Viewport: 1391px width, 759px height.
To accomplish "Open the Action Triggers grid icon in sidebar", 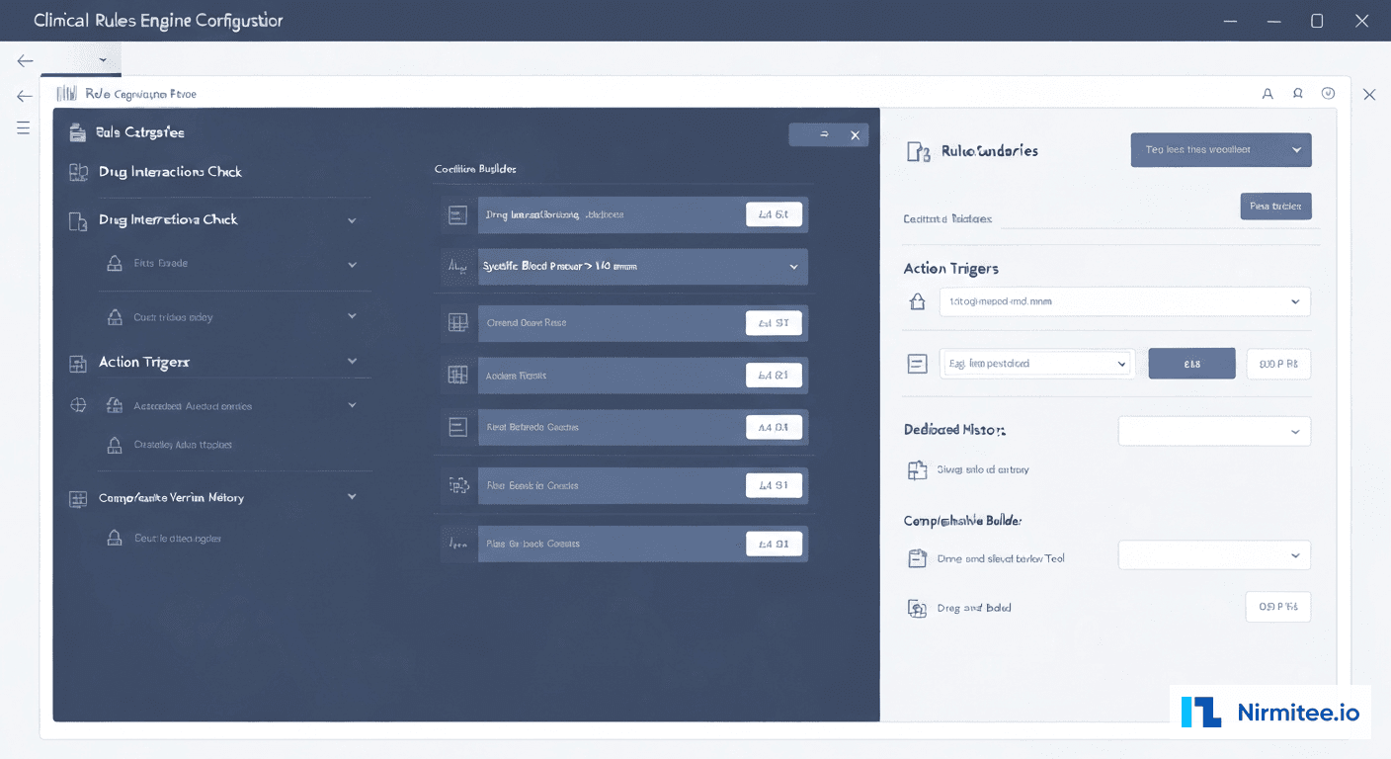I will coord(78,364).
